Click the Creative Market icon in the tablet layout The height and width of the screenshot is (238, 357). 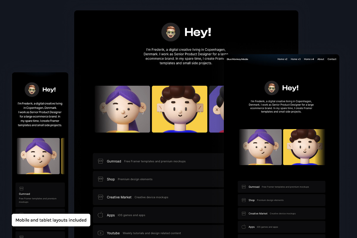pyautogui.click(x=243, y=214)
